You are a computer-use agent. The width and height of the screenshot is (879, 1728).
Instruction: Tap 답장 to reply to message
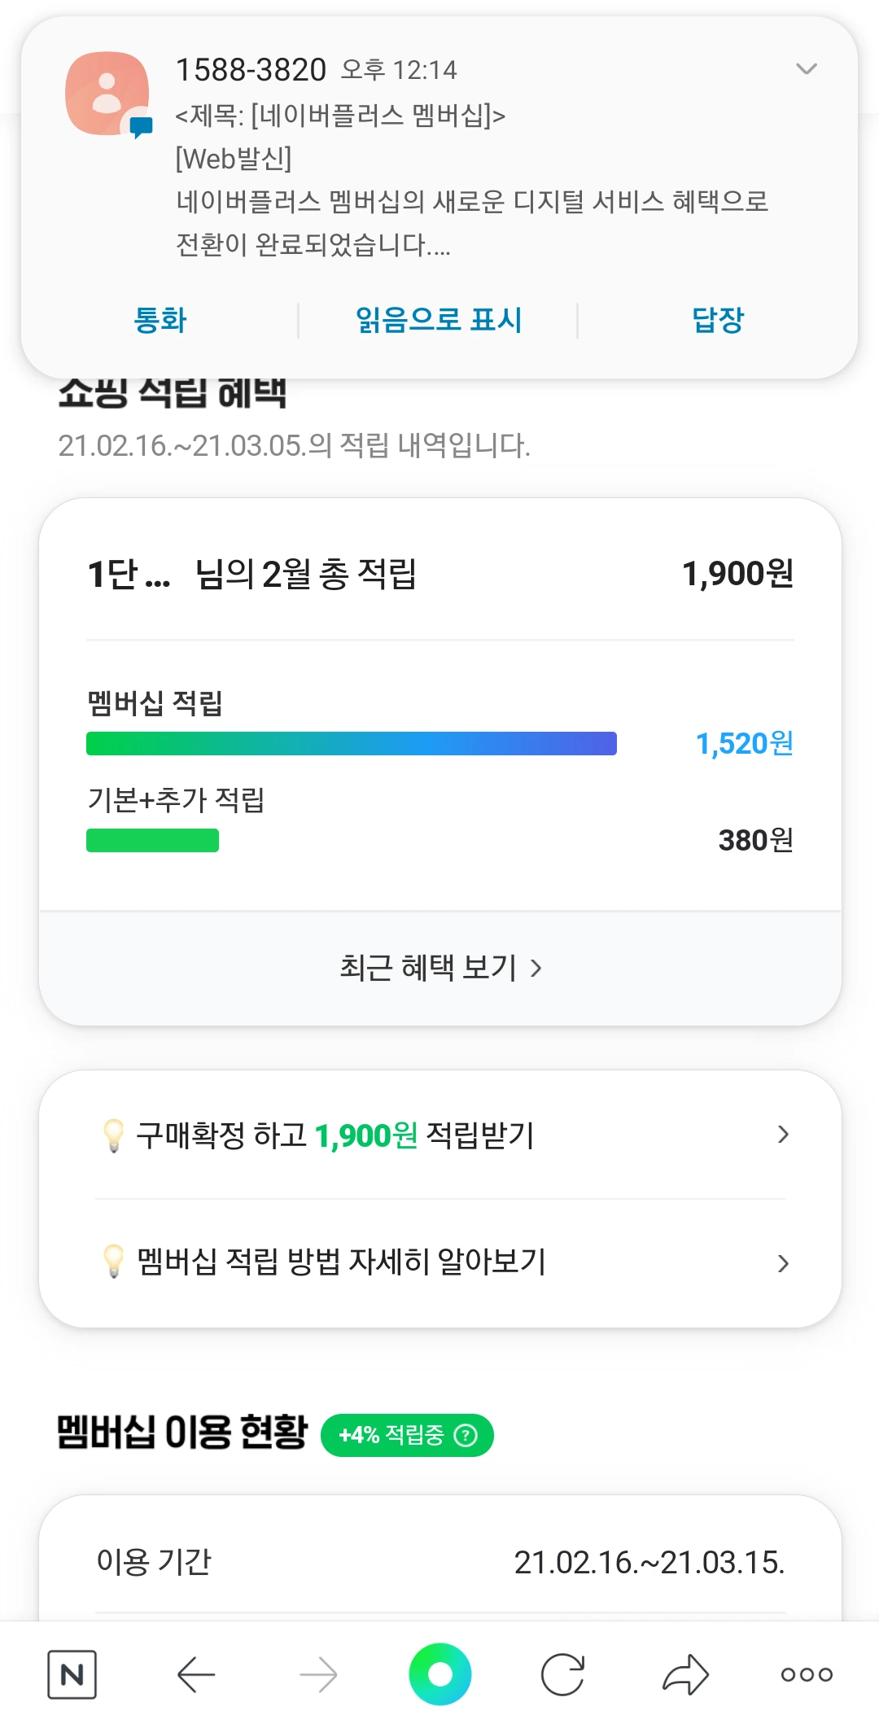[x=718, y=320]
